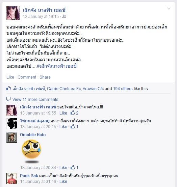The image size is (177, 187).
Task: Open the post options chevron menu
Action: point(169,8)
